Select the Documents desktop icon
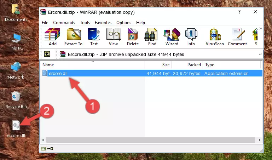This screenshot has width=272, height=160. click(x=16, y=13)
